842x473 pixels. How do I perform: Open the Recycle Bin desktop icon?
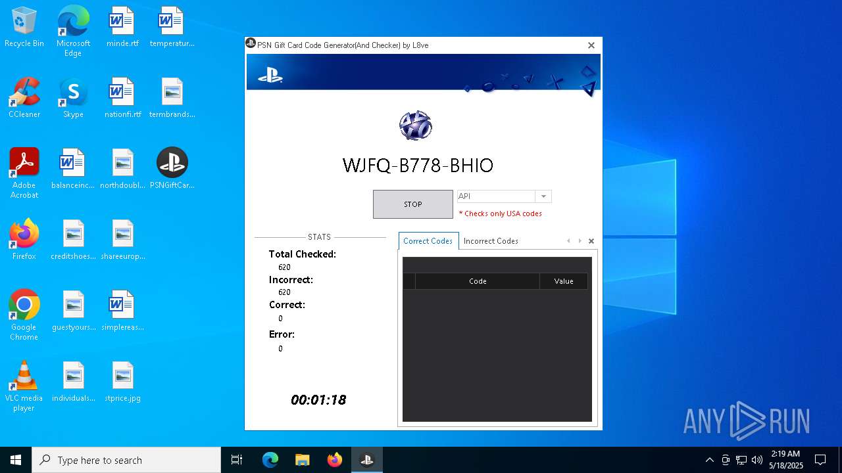pos(24,27)
